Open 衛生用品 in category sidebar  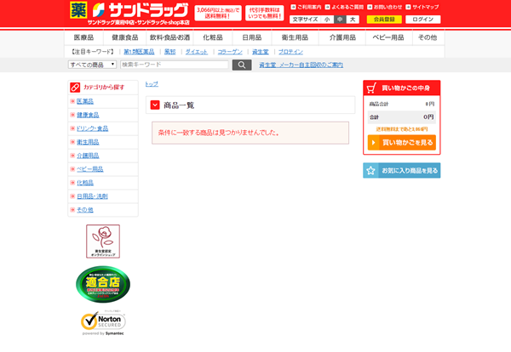click(88, 142)
